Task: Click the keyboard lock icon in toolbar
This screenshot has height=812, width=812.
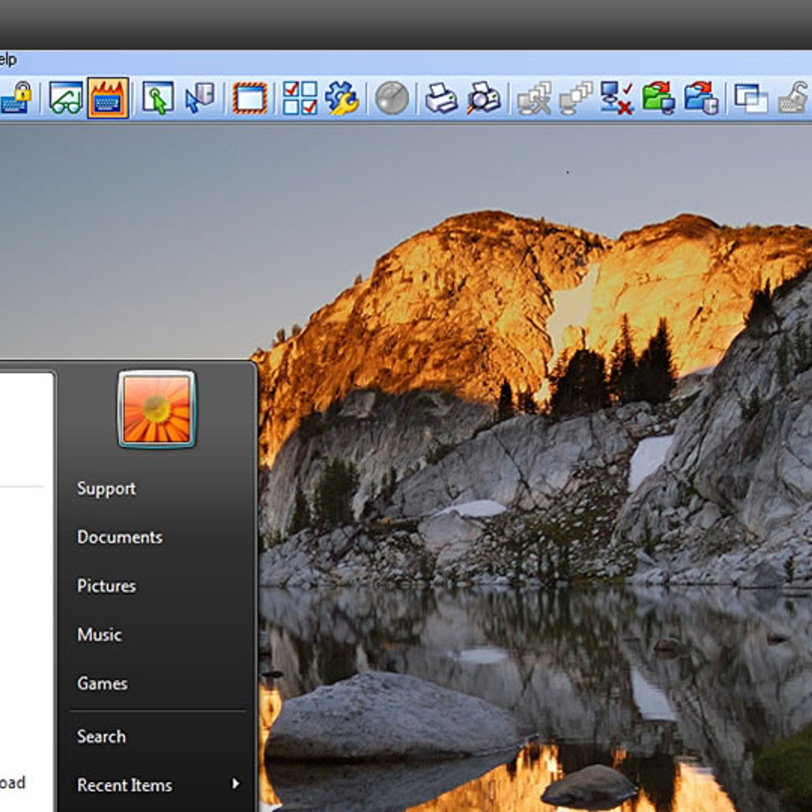Action: click(16, 99)
